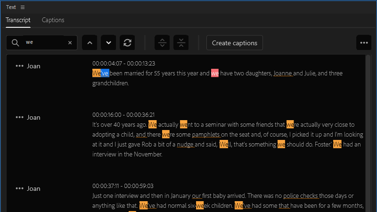This screenshot has height=212, width=377.
Task: Click the blue-selected 've in the first segment
Action: [x=105, y=73]
